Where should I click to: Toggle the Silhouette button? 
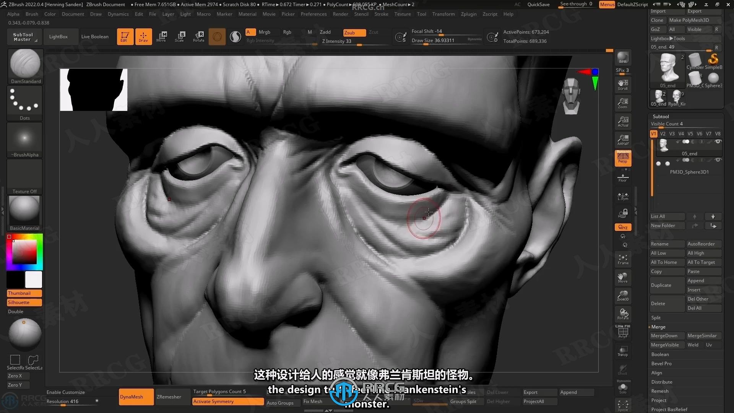pyautogui.click(x=24, y=302)
